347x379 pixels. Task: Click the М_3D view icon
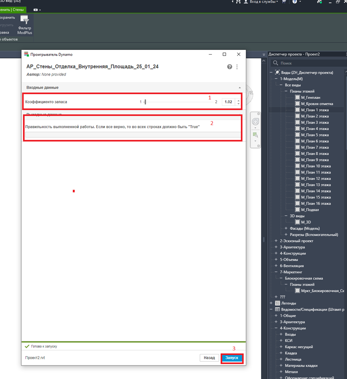297,222
